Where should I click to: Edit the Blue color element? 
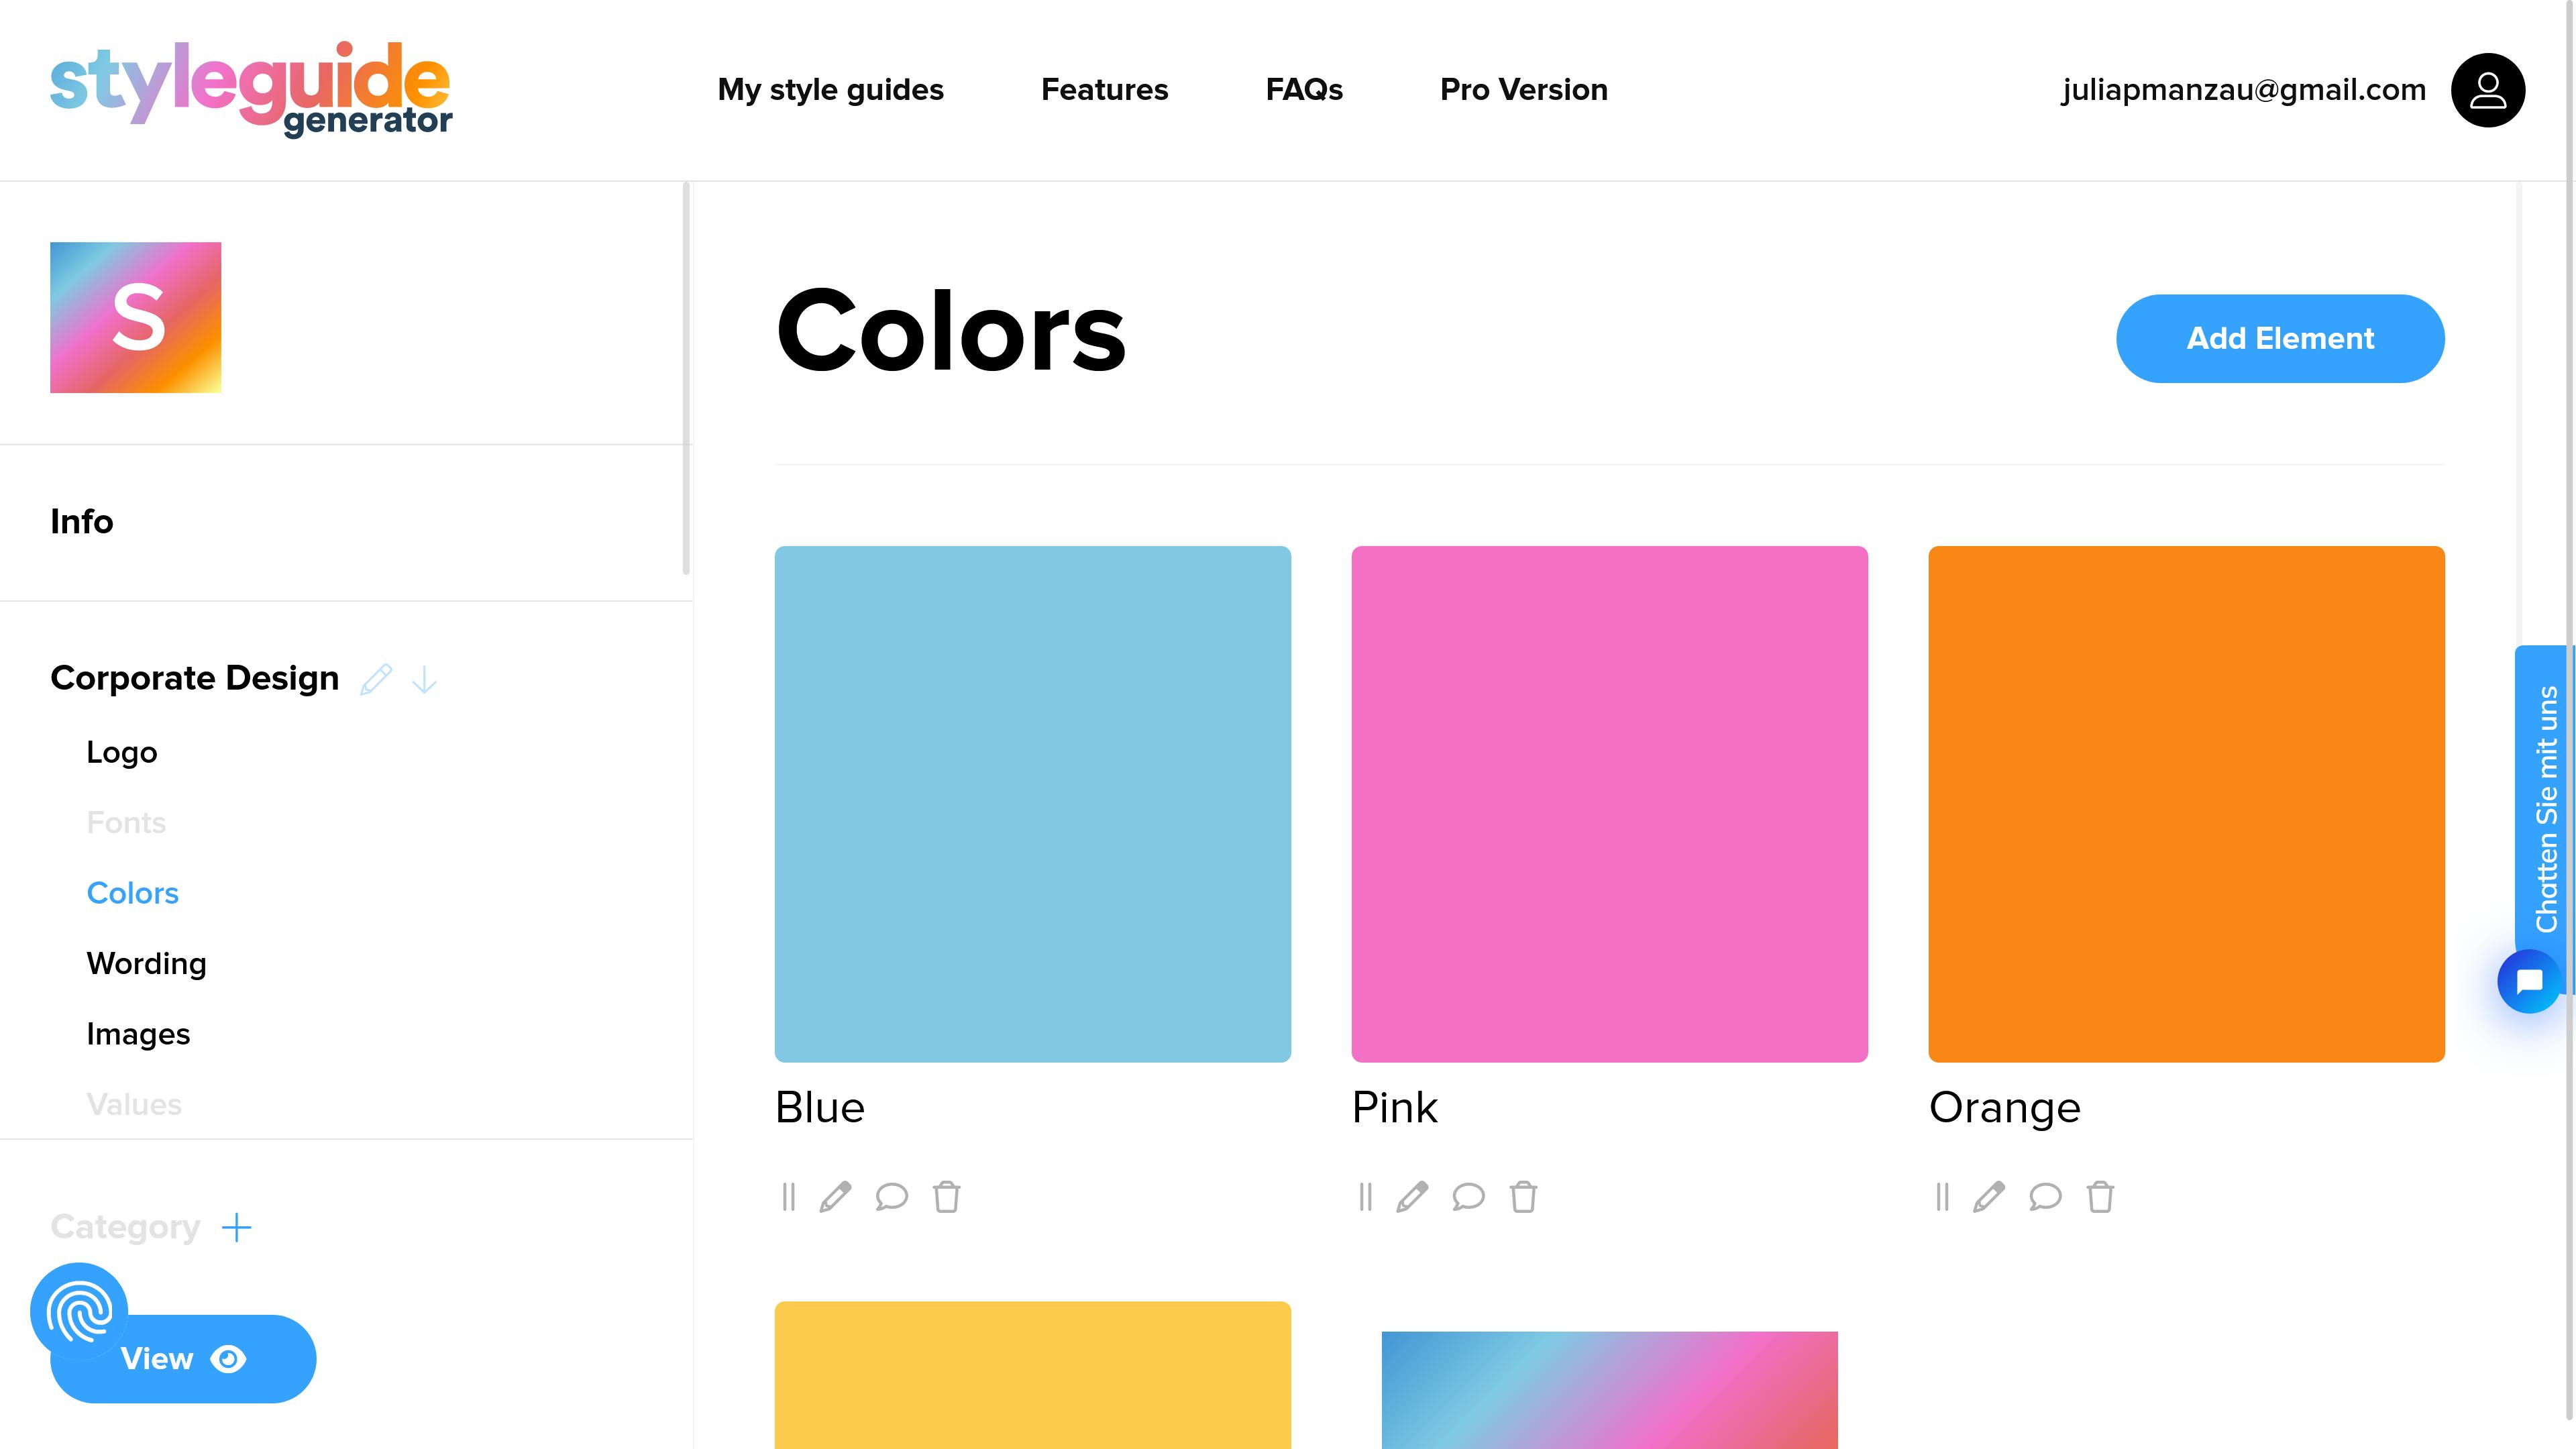836,1197
